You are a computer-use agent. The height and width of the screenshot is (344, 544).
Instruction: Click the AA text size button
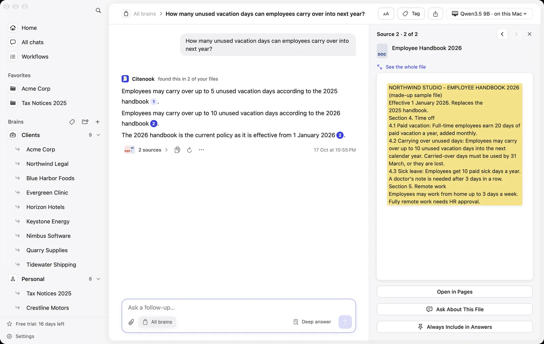coord(386,14)
